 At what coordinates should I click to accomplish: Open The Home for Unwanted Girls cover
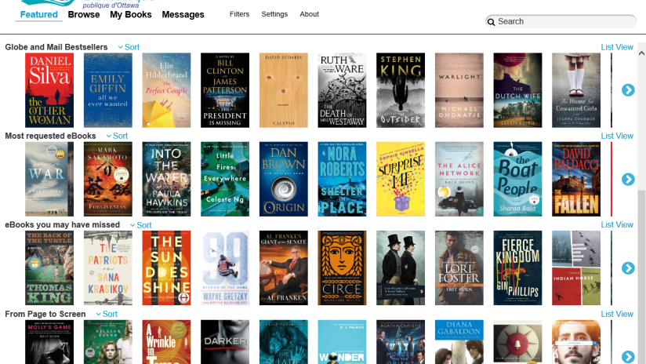[576, 90]
